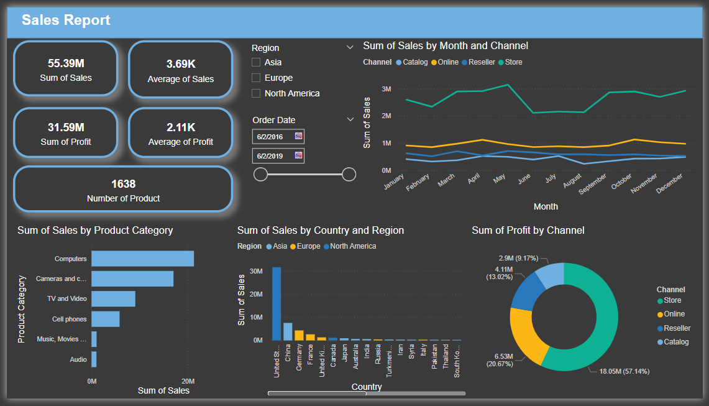This screenshot has height=406, width=709.
Task: Click the Sum of Sales KPI card
Action: pos(65,68)
